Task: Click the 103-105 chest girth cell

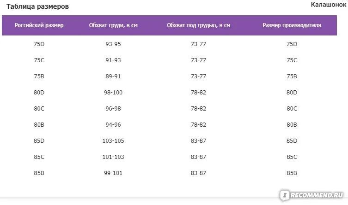Action: 113,141
